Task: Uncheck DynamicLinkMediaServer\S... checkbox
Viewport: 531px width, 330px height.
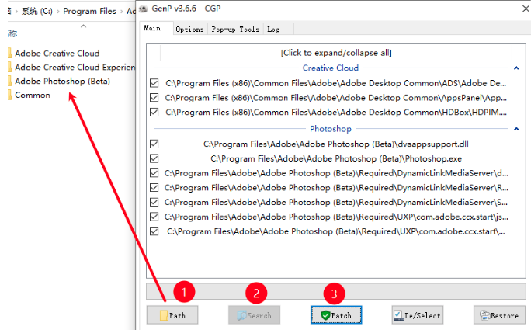Action: 154,202
